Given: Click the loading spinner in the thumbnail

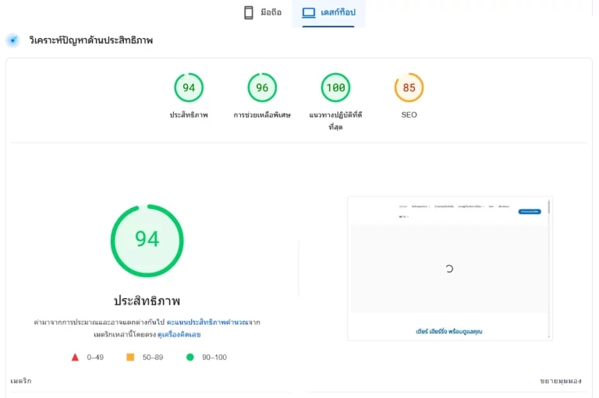Looking at the screenshot, I should tap(449, 269).
